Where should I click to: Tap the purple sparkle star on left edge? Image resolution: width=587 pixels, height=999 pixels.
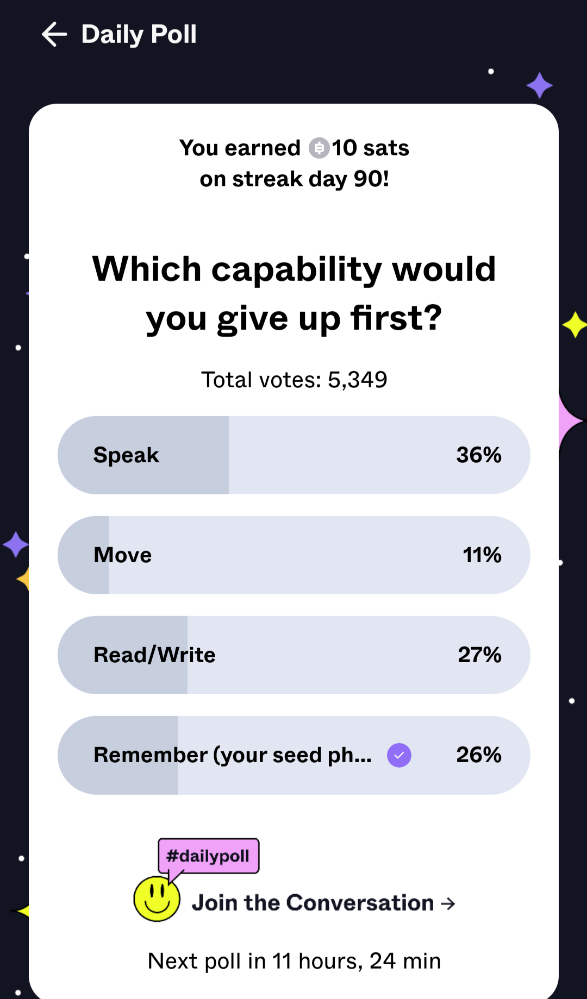(15, 544)
